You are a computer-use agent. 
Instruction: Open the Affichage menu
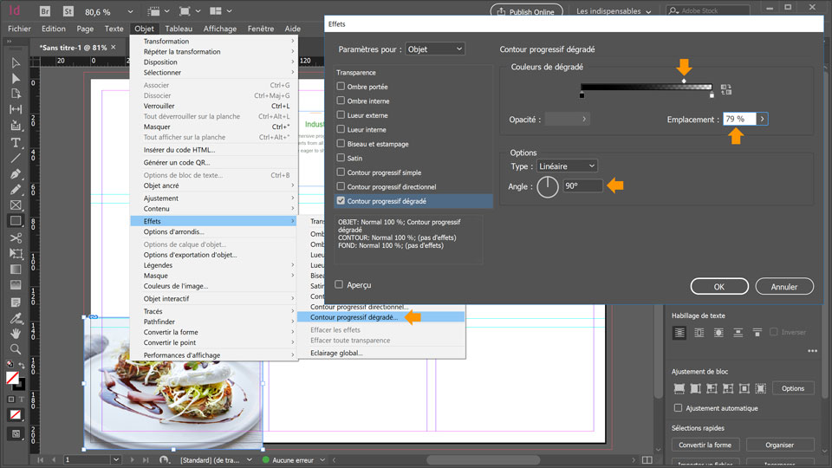219,29
